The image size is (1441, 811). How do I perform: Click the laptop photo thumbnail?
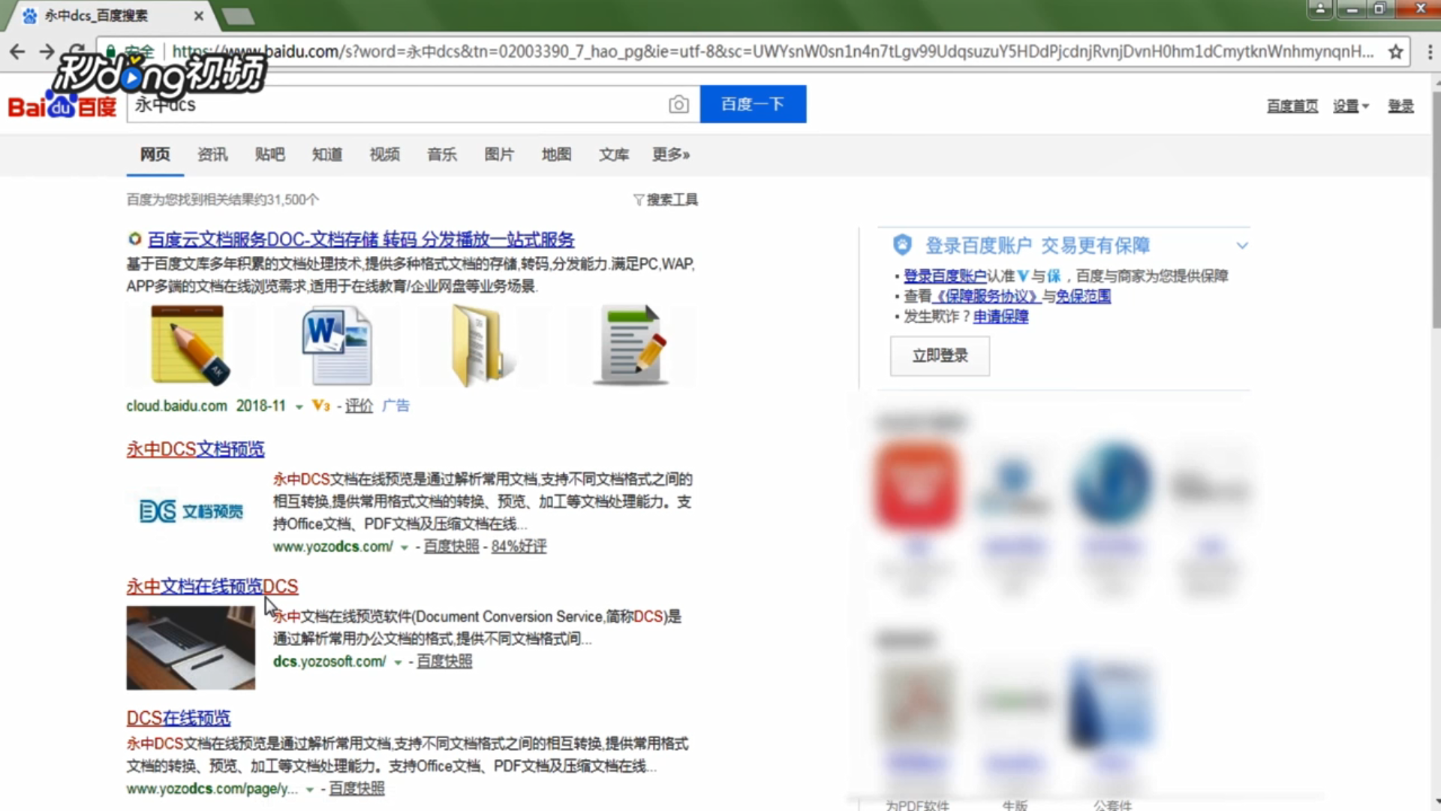[191, 648]
